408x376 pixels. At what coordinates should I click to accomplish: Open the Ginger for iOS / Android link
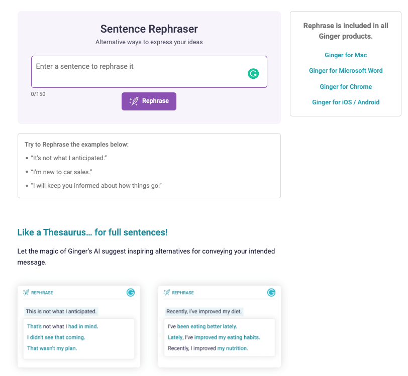(346, 102)
